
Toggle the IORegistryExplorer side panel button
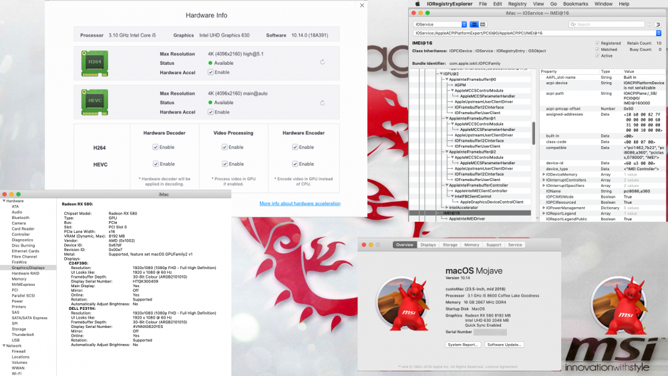tap(658, 24)
